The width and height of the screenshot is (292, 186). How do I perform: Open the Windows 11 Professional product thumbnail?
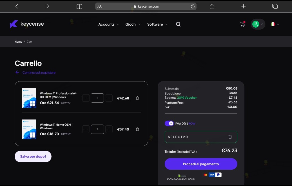tap(29, 98)
